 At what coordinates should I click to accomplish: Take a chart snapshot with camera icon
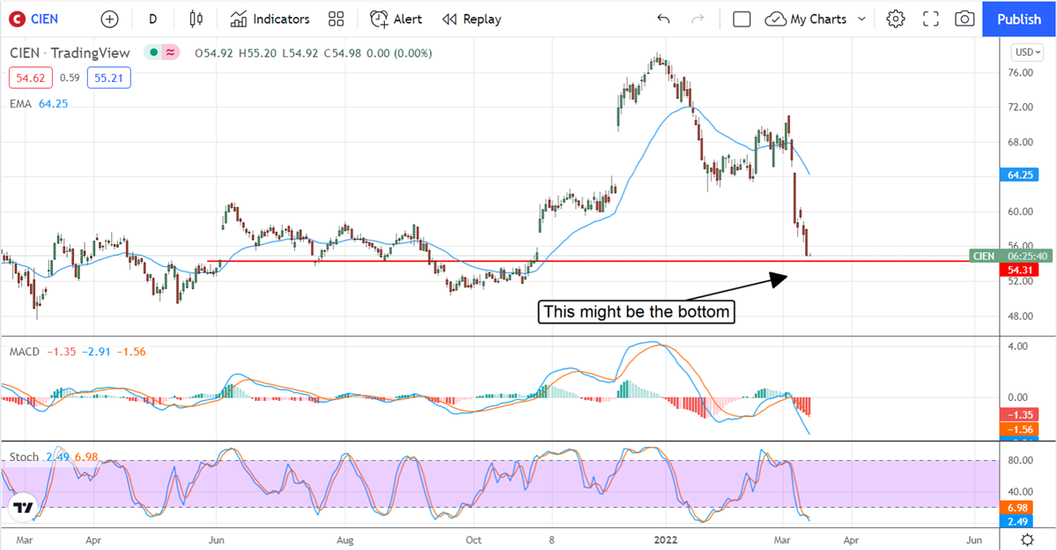(x=965, y=19)
